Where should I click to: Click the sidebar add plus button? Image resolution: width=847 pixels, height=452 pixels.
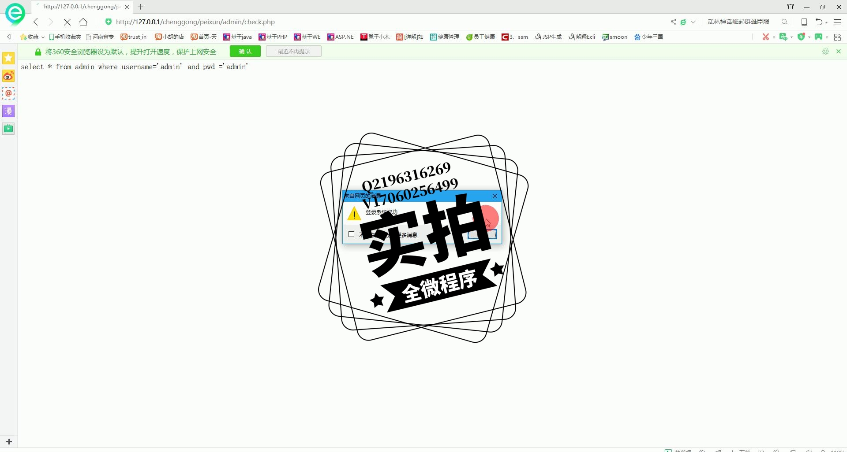point(9,441)
